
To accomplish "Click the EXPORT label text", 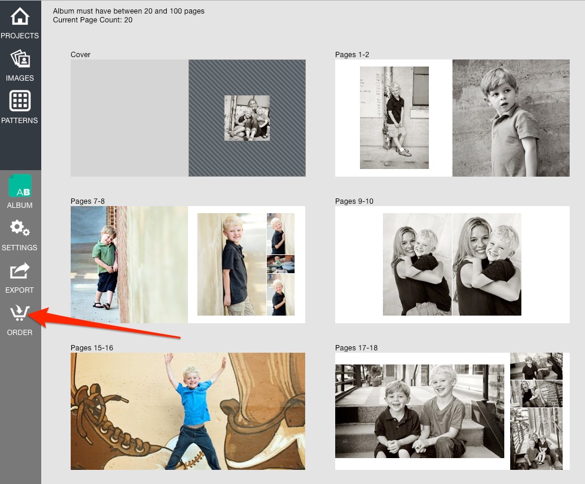I will (x=20, y=290).
